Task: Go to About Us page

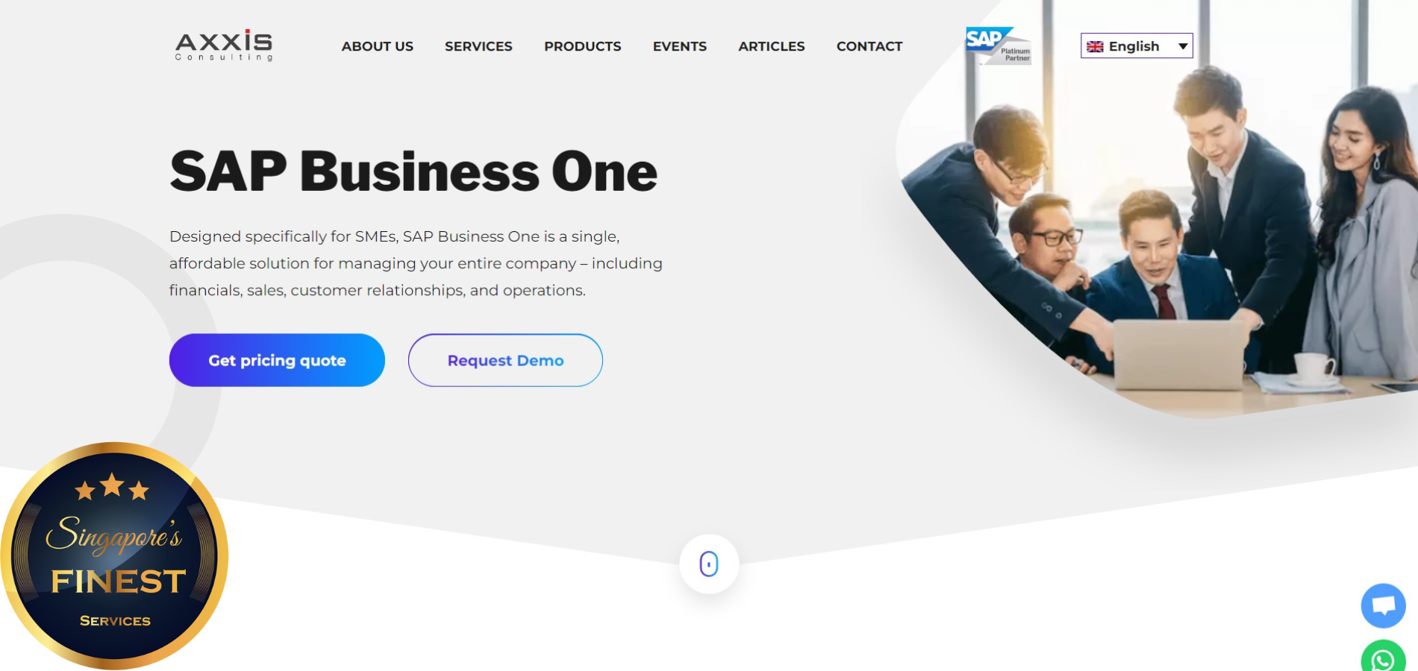Action: tap(377, 46)
